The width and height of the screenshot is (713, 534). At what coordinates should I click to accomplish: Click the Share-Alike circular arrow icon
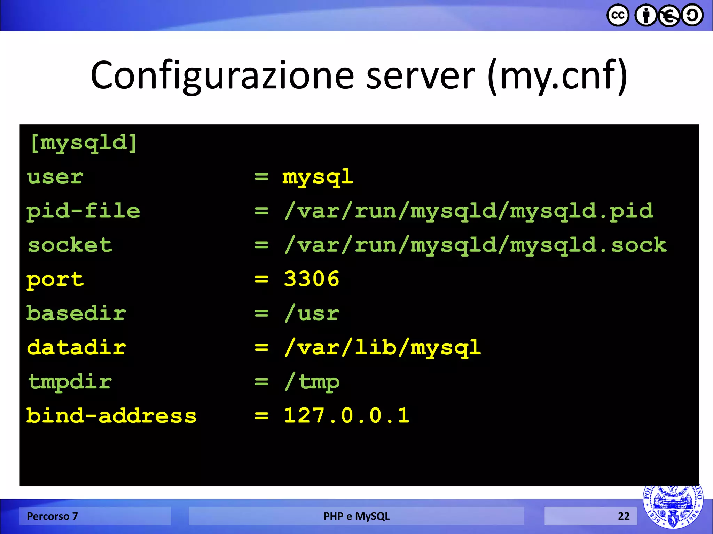(x=692, y=15)
